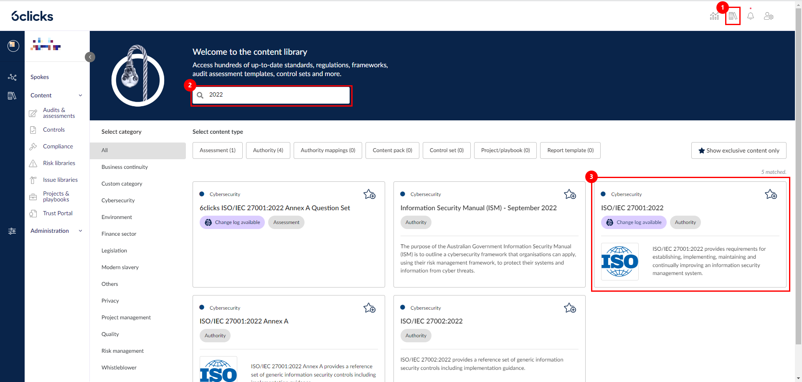Open the Compliance page link
The image size is (802, 382).
(58, 147)
